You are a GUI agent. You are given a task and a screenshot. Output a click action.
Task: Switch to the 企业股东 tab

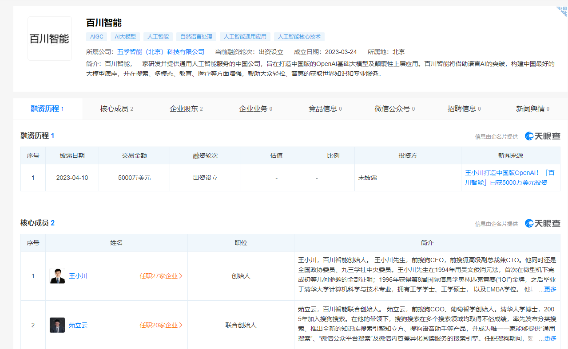[x=186, y=109]
